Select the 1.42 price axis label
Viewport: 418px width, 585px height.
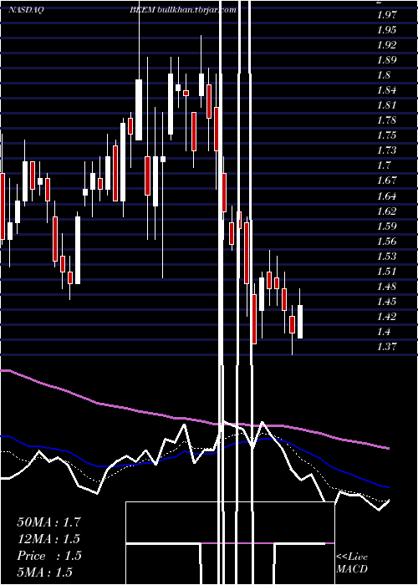point(386,317)
